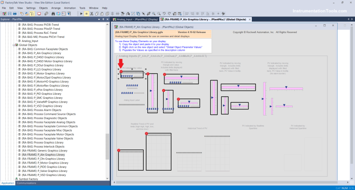
Task: Select (RA-BAS) P_VSD Graphics Library
Action: (42, 106)
